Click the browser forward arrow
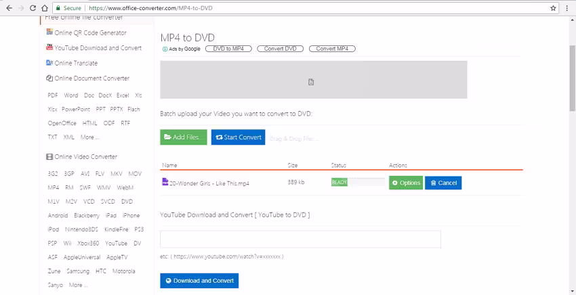 pyautogui.click(x=21, y=8)
